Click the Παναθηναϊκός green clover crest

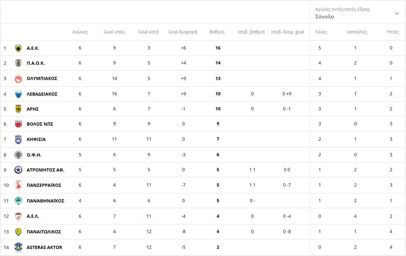pos(18,201)
